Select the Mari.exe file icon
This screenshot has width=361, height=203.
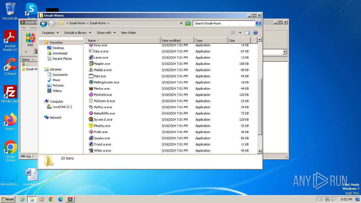(91, 76)
